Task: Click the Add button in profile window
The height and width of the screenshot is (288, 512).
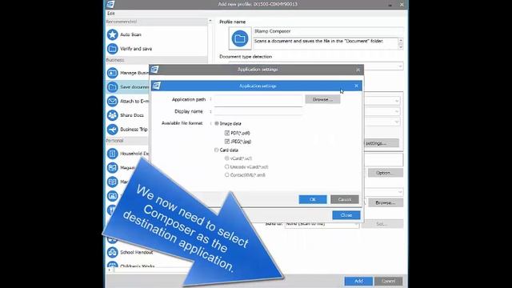Action: [358, 281]
